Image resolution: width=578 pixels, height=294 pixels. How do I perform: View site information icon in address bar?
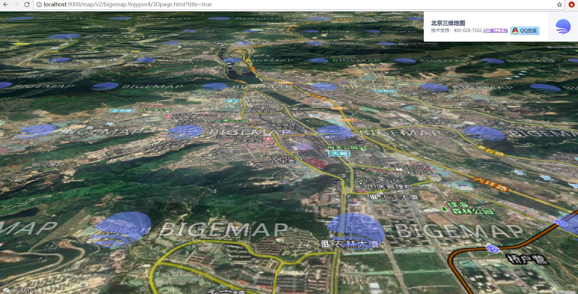coord(39,5)
